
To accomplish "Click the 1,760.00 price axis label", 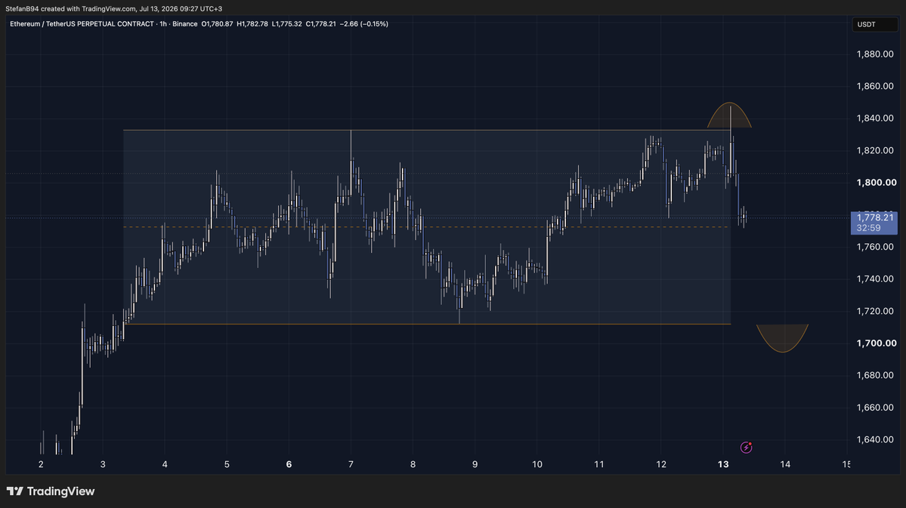I will click(875, 247).
